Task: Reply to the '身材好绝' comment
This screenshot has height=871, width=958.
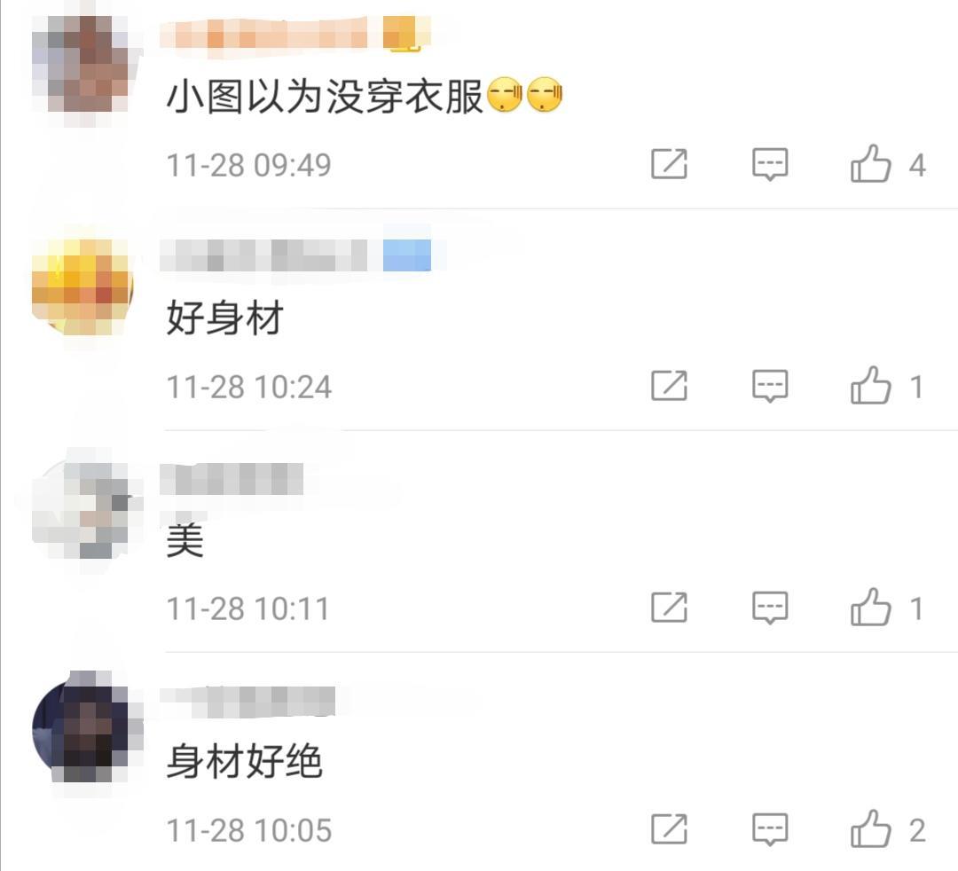Action: click(770, 829)
